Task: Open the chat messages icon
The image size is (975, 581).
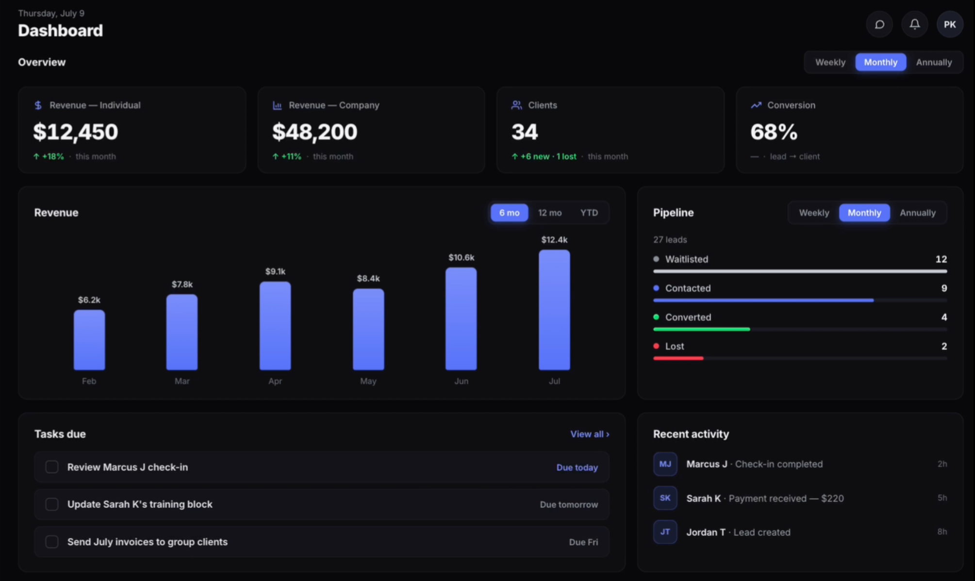Action: (879, 24)
